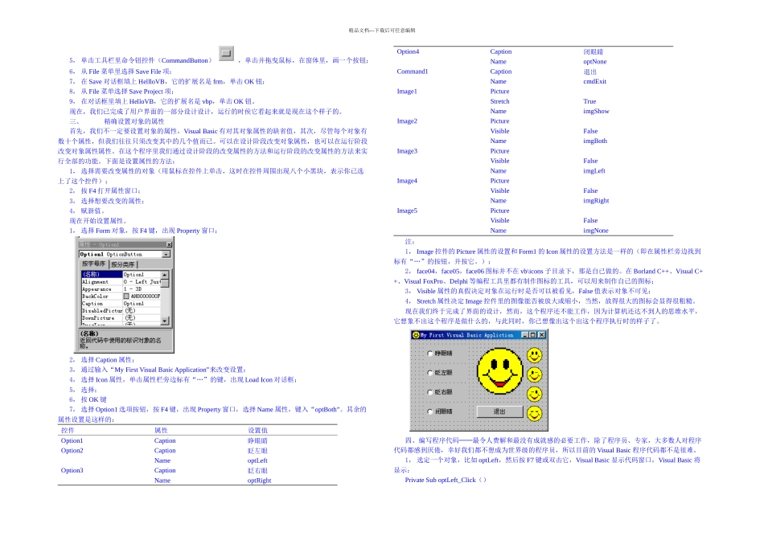This screenshot has width=764, height=540.
Task: Click 'imgBoth' in the right table
Action: [x=595, y=141]
